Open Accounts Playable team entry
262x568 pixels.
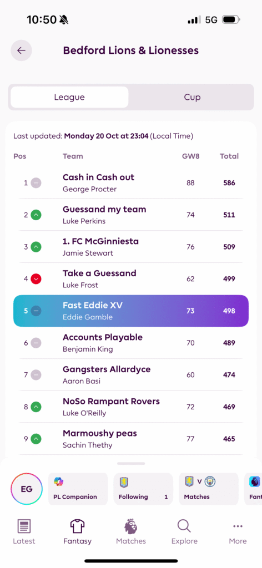131,343
